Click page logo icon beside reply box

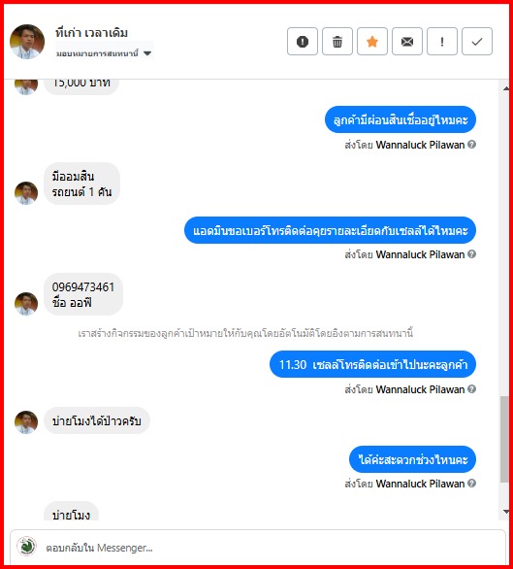click(26, 546)
